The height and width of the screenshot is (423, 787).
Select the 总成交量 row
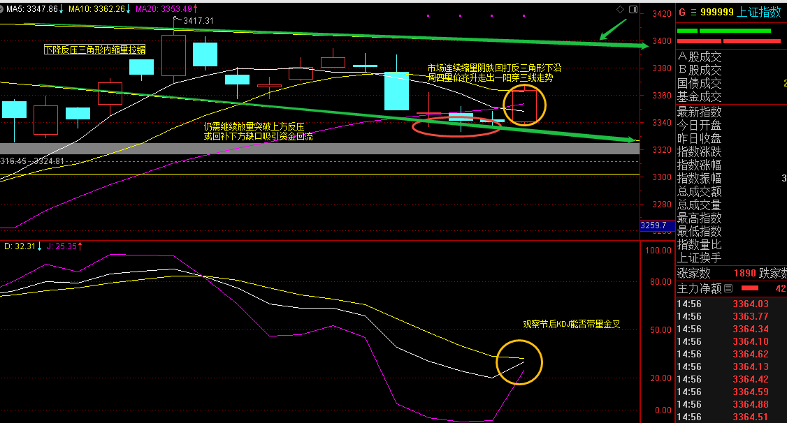[x=731, y=205]
